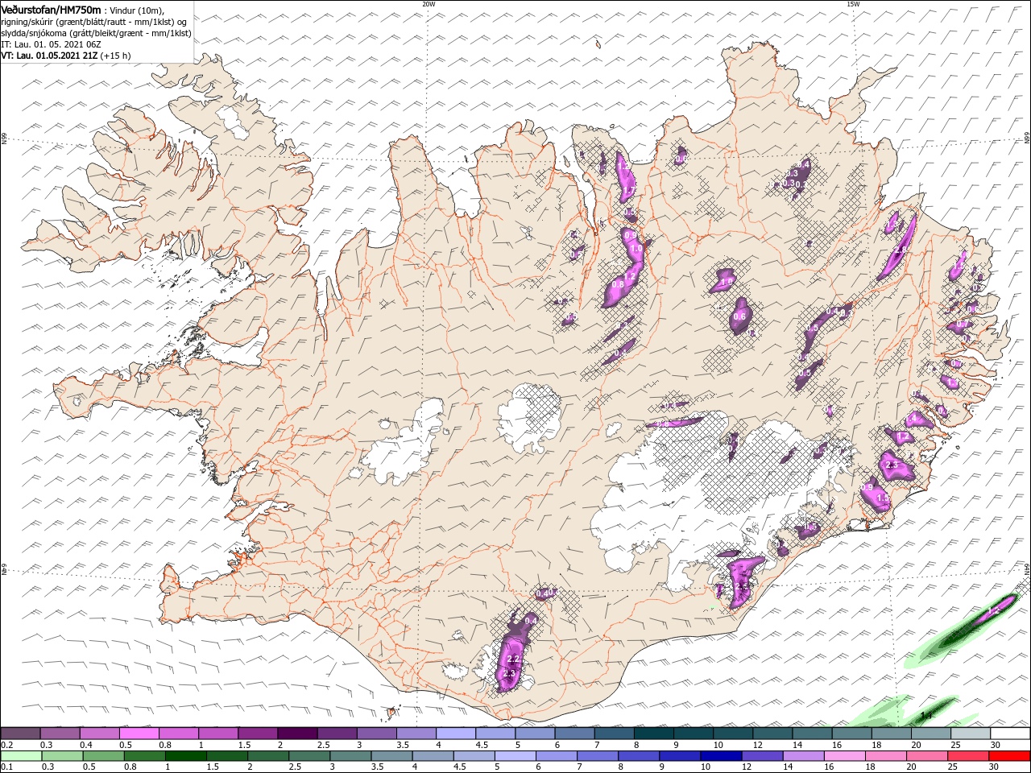Pick the grey-teal swatch labeled 16, upper row
Image resolution: width=1031 pixels, height=773 pixels.
click(852, 734)
